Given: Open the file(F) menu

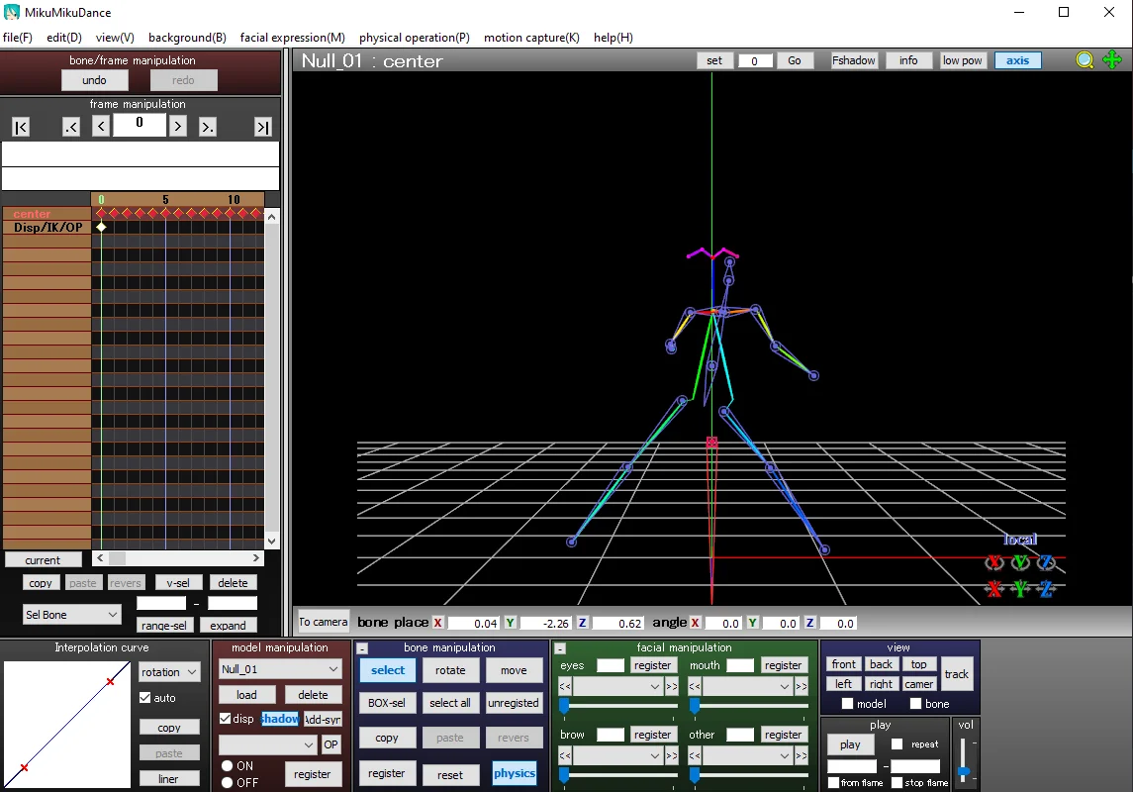Looking at the screenshot, I should tap(18, 38).
